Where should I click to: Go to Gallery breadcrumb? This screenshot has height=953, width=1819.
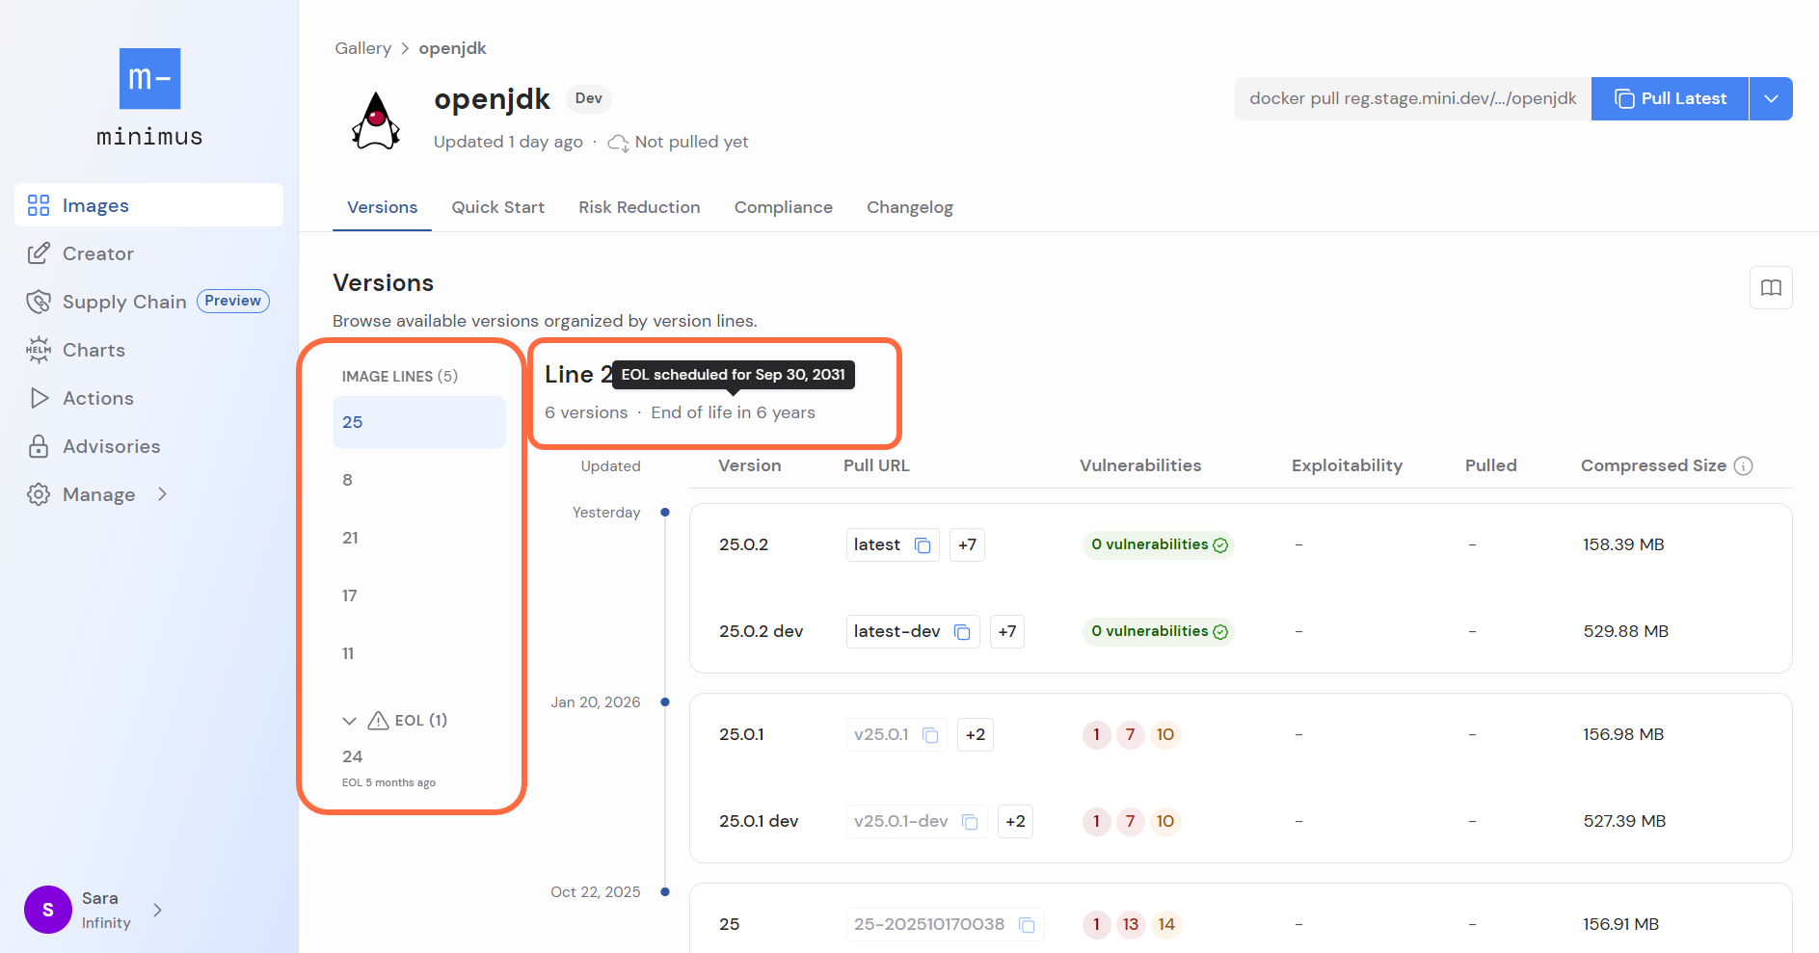(362, 48)
